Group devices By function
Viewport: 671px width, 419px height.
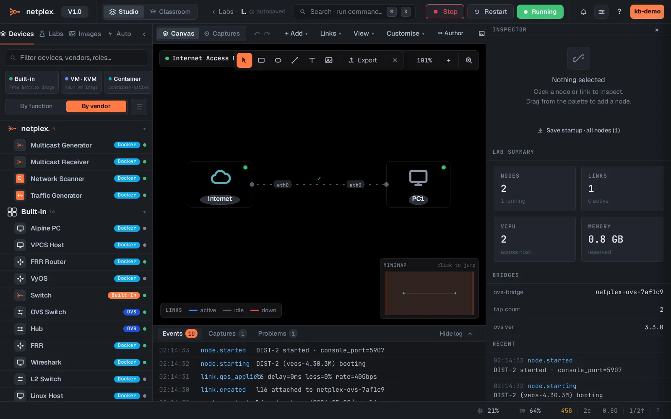(36, 106)
